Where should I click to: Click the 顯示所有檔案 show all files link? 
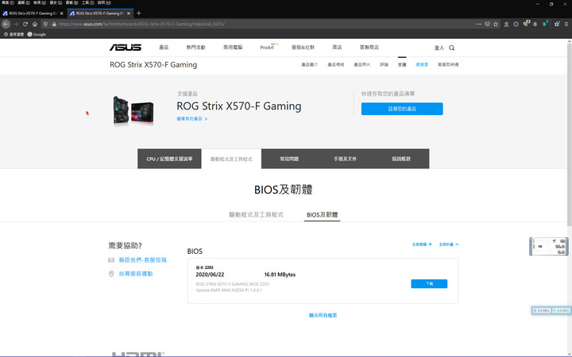(x=323, y=316)
